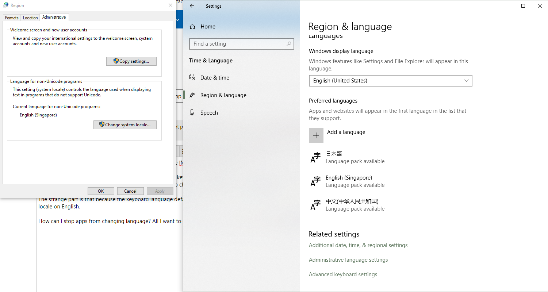Switch to the Location tab
The width and height of the screenshot is (548, 292).
click(x=30, y=18)
